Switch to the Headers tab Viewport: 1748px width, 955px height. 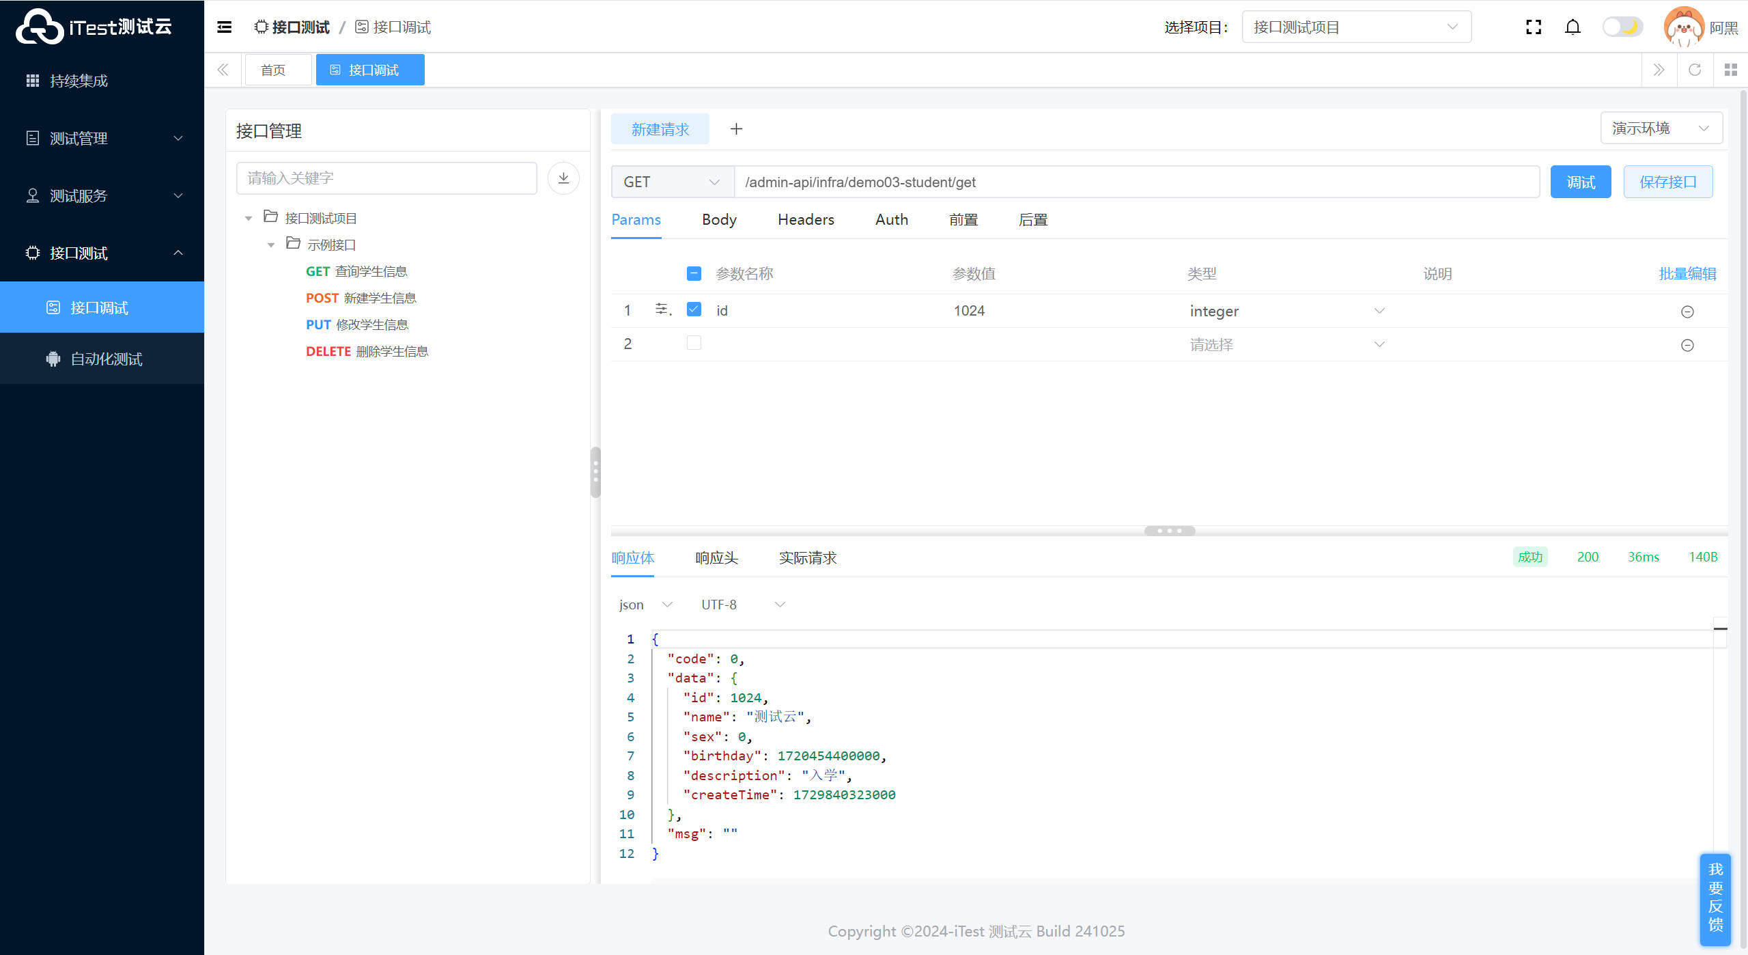pyautogui.click(x=806, y=220)
